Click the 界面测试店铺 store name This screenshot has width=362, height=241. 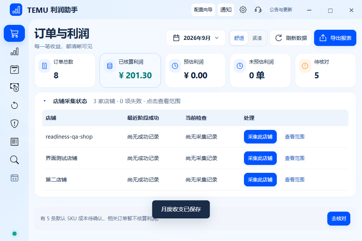(61, 158)
